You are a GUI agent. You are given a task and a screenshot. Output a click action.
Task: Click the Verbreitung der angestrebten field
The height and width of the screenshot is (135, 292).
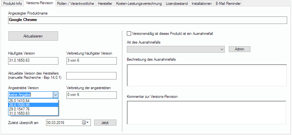tap(91, 95)
